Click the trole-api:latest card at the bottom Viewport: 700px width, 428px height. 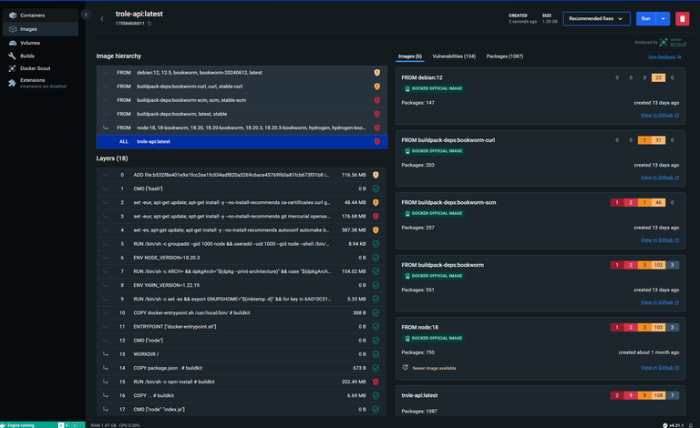(x=540, y=402)
